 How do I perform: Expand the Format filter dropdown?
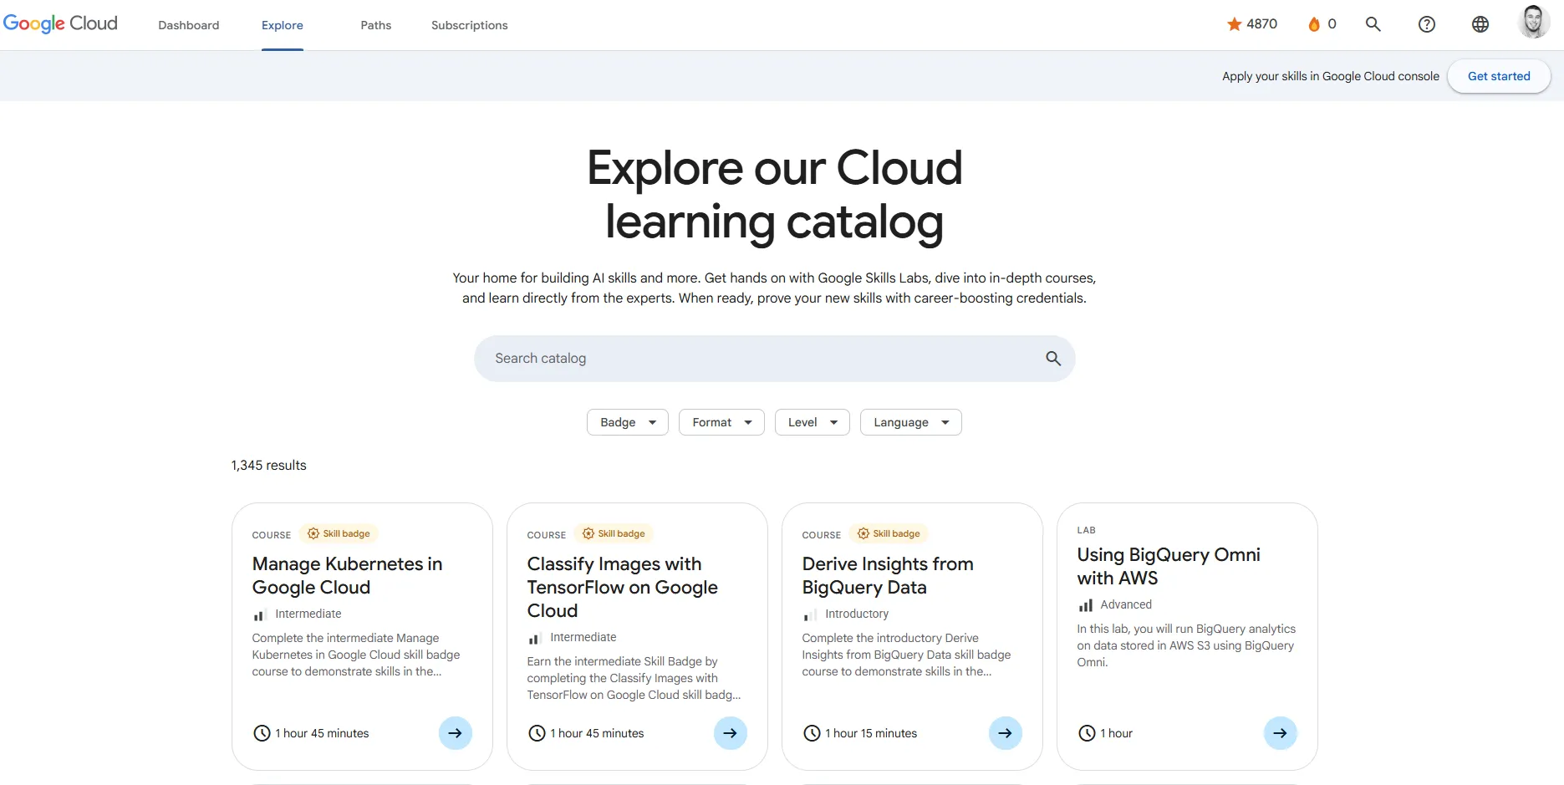(x=721, y=422)
